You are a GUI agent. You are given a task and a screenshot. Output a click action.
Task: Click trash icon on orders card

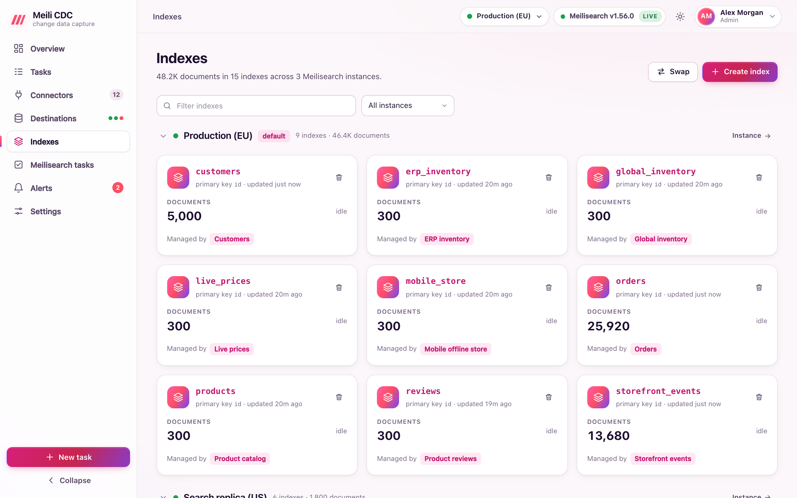[x=759, y=287]
